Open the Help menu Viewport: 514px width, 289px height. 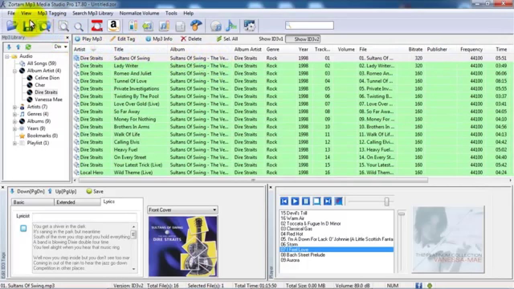(188, 13)
